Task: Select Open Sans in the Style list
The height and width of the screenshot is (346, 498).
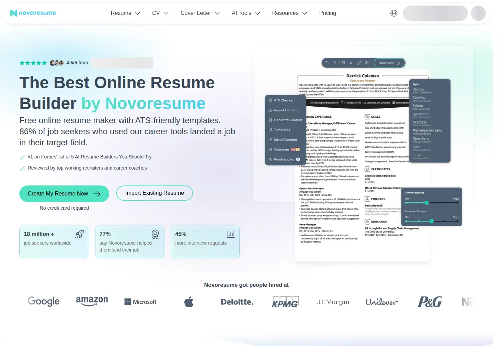Action: pos(422,140)
